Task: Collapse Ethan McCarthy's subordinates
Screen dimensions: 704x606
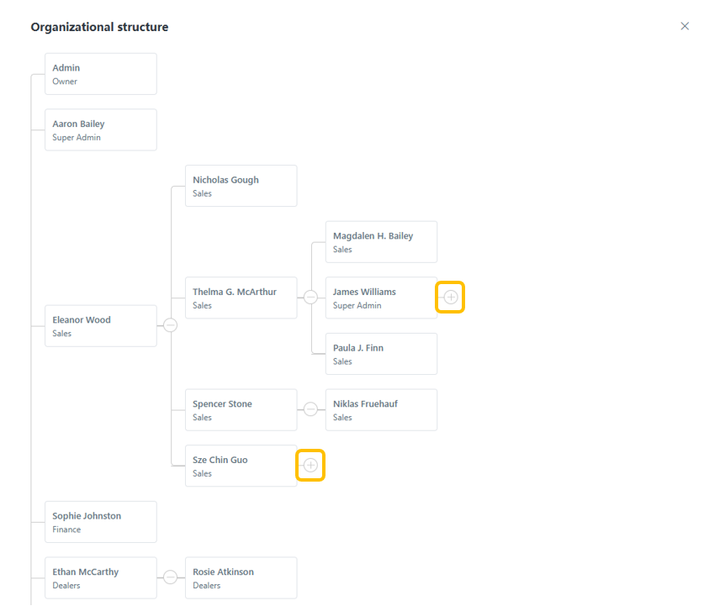Action: pyautogui.click(x=171, y=577)
